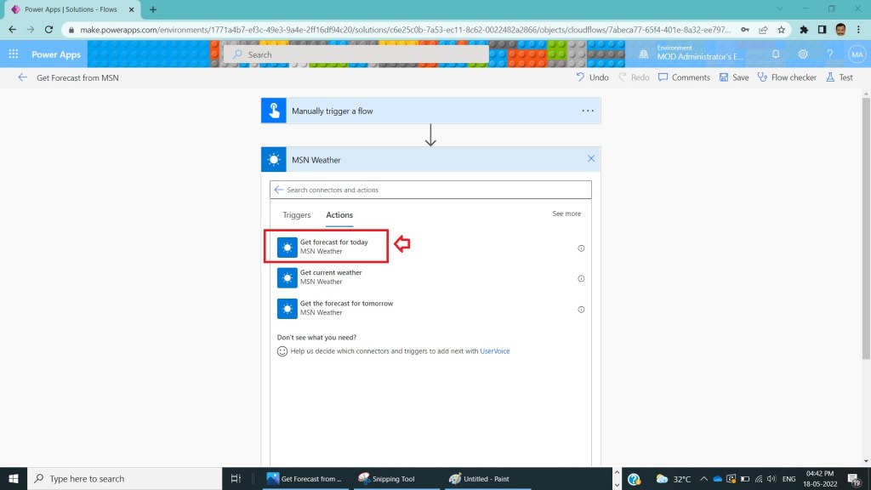
Task: Close the MSN Weather action panel
Action: coord(591,159)
